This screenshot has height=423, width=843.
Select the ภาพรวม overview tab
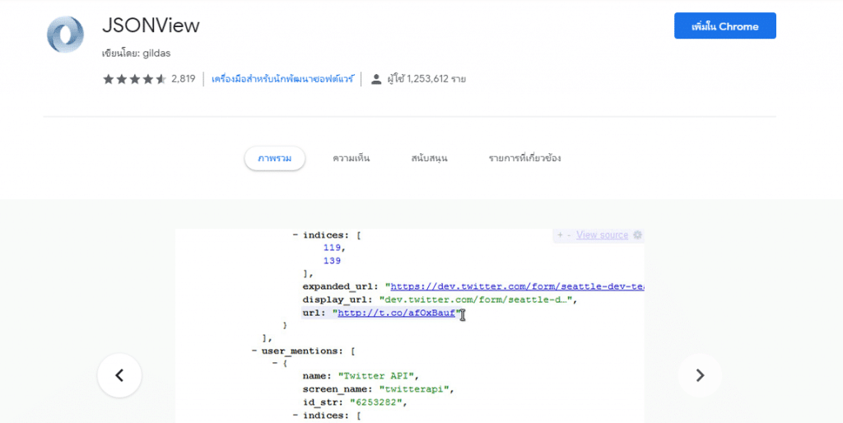click(x=275, y=158)
